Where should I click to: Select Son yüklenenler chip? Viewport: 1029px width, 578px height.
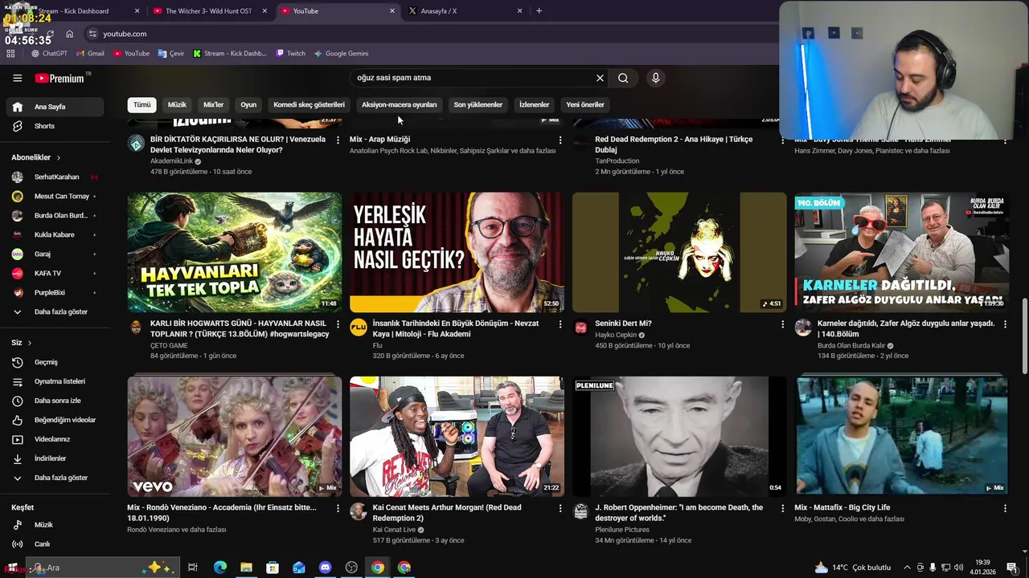tap(478, 104)
